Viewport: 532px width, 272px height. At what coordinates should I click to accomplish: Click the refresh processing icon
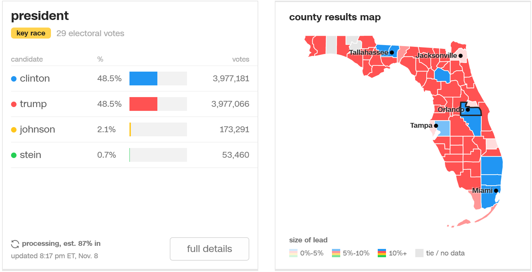15,244
